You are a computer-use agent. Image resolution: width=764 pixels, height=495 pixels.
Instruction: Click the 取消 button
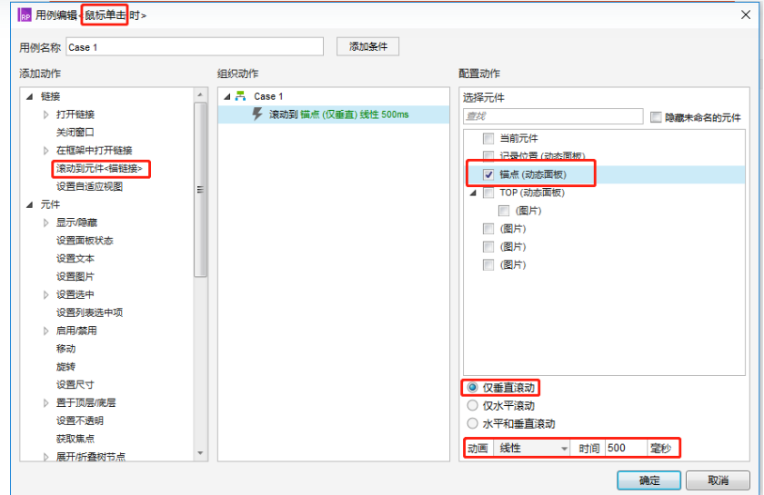click(718, 480)
